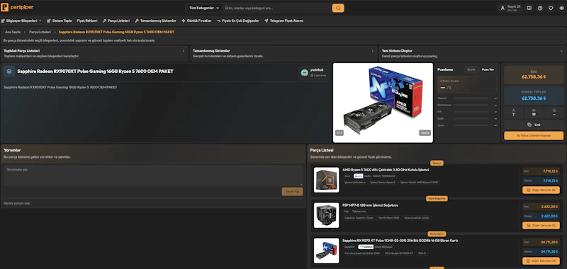Viewport: 567px width, 269px height.
Task: Click the likes counter showing 7
Action: (x=513, y=113)
